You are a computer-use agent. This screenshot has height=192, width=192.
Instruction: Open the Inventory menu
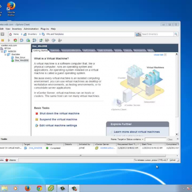pos(17,29)
